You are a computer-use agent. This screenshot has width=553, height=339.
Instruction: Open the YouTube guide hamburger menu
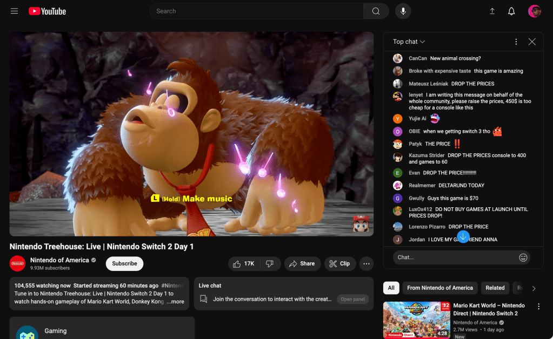(x=14, y=11)
